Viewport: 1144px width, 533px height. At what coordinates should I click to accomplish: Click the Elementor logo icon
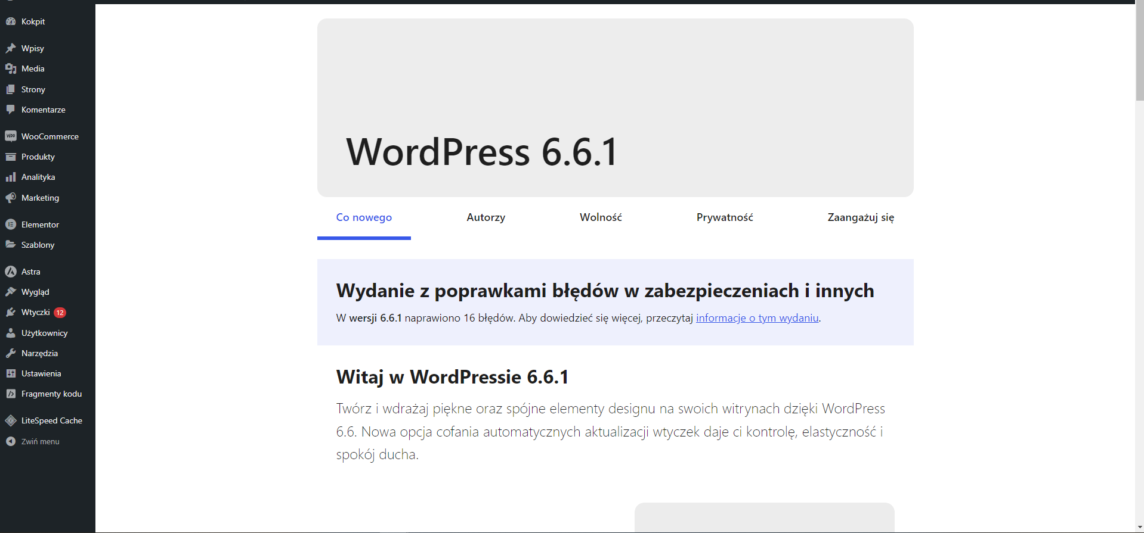(11, 225)
